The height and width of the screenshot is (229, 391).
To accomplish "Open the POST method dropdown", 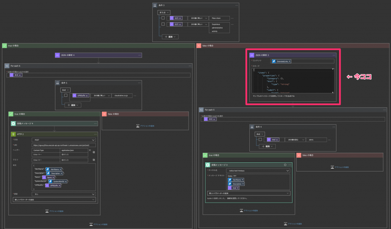I will point(64,140).
